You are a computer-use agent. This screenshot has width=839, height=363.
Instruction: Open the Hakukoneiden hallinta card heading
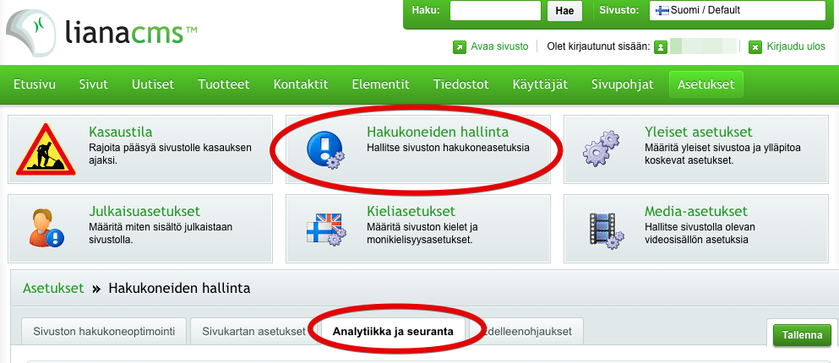(438, 132)
